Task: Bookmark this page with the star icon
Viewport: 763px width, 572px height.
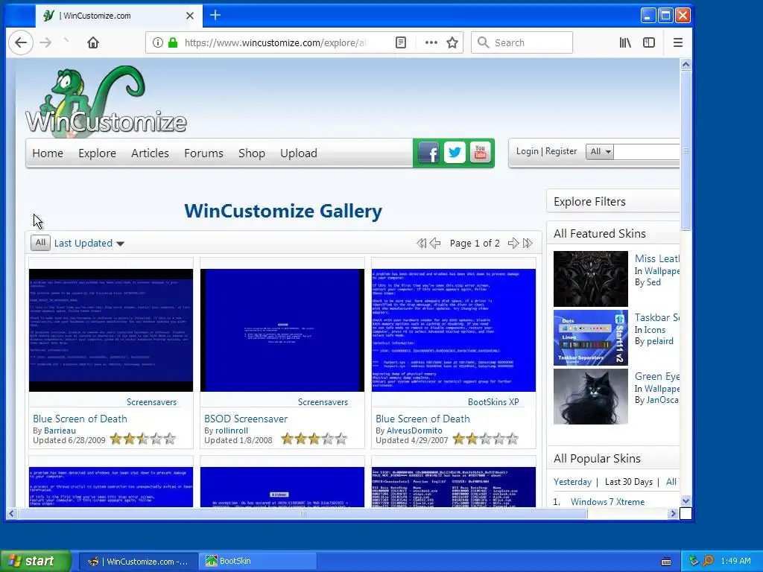Action: coord(452,42)
